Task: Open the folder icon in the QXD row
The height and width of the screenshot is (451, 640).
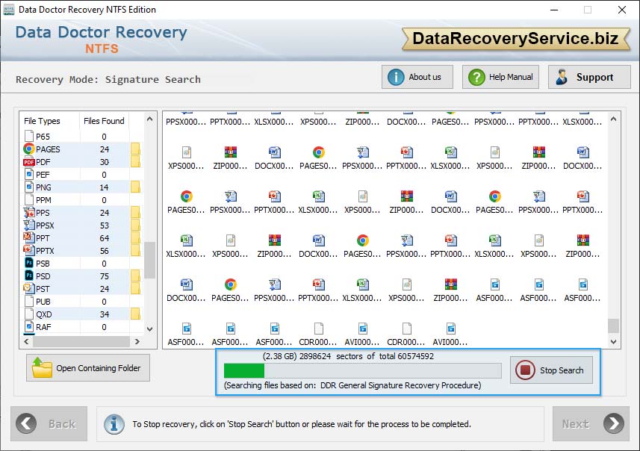Action: click(135, 314)
